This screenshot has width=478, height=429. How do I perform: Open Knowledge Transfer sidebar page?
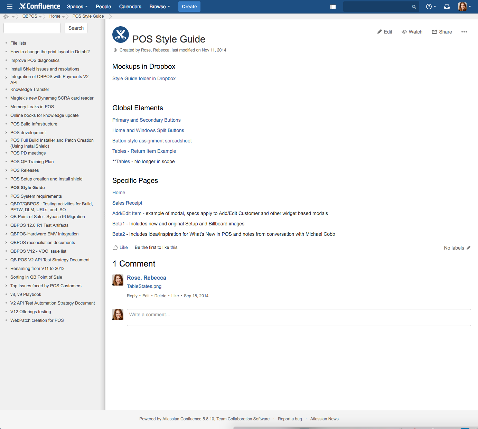tap(30, 90)
